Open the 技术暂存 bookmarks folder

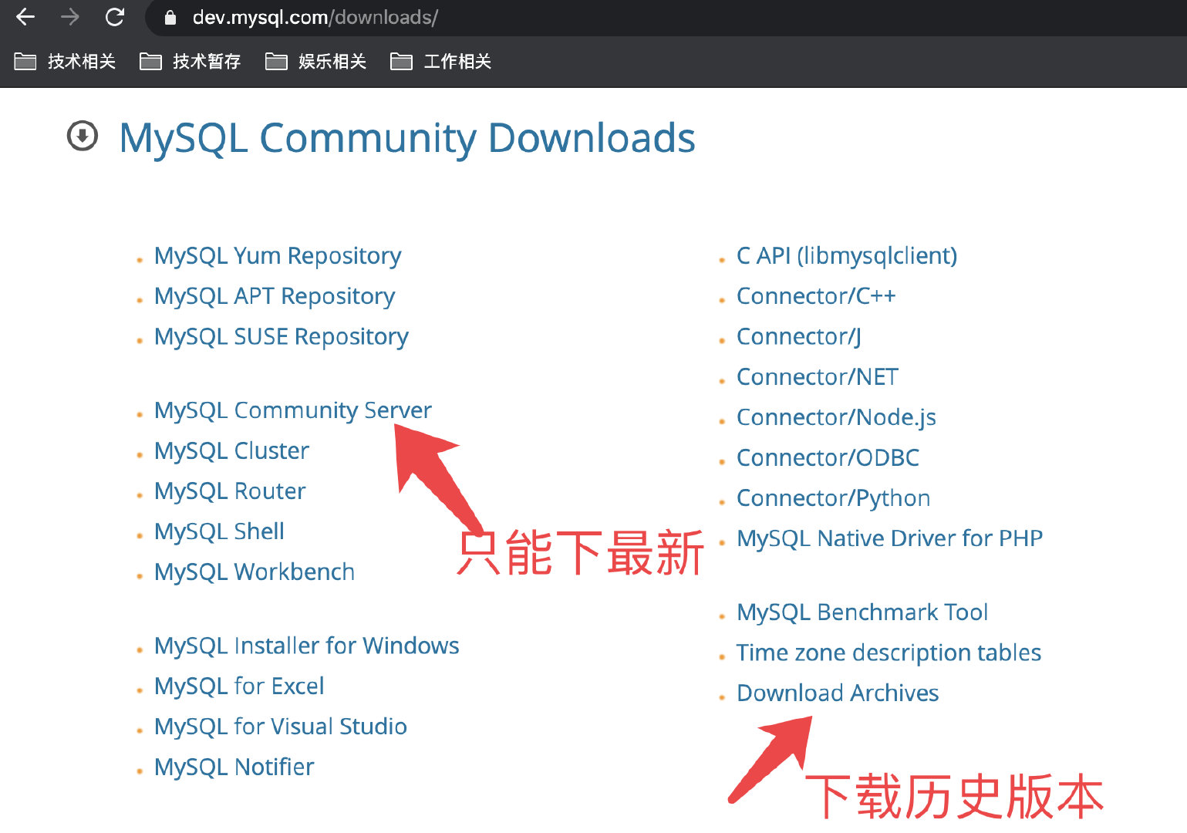coord(191,62)
